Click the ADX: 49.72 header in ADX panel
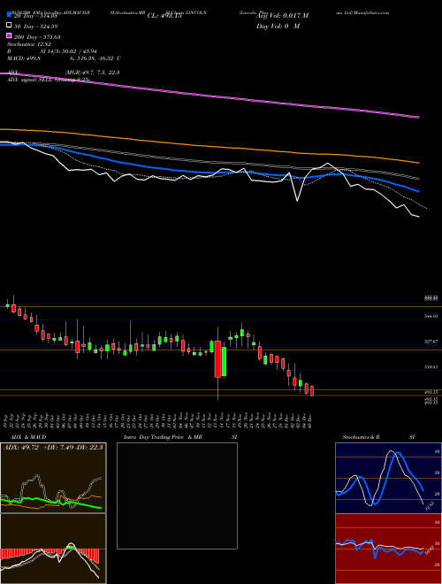 click(53, 447)
